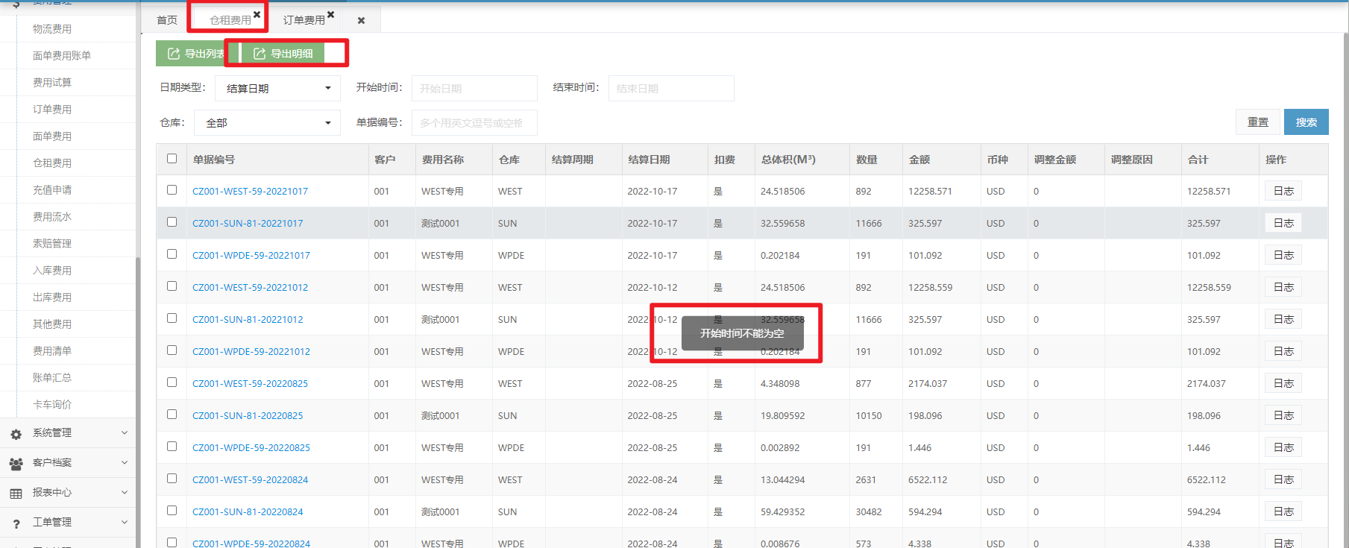Image resolution: width=1349 pixels, height=548 pixels.
Task: Click the 系统管理 gear icon in the sidebar
Action: (x=16, y=433)
